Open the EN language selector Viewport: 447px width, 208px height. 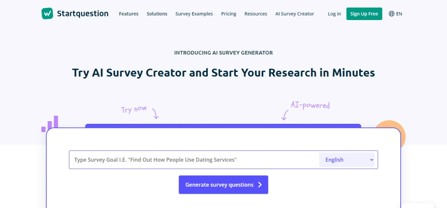pyautogui.click(x=399, y=14)
